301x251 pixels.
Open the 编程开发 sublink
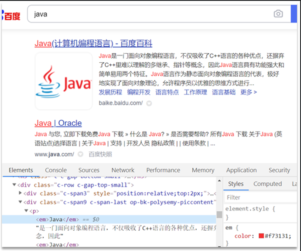tap(139, 92)
